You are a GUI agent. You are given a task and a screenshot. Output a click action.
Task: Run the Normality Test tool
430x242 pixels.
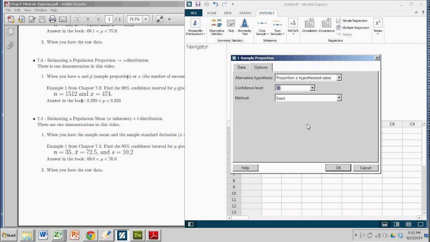[245, 27]
